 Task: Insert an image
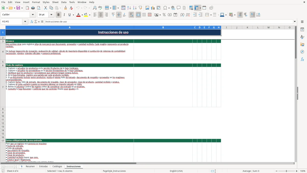(147, 8)
